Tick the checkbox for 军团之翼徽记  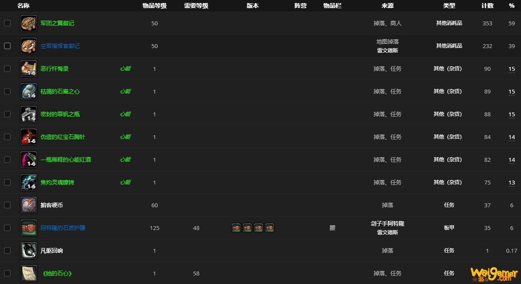[x=7, y=23]
